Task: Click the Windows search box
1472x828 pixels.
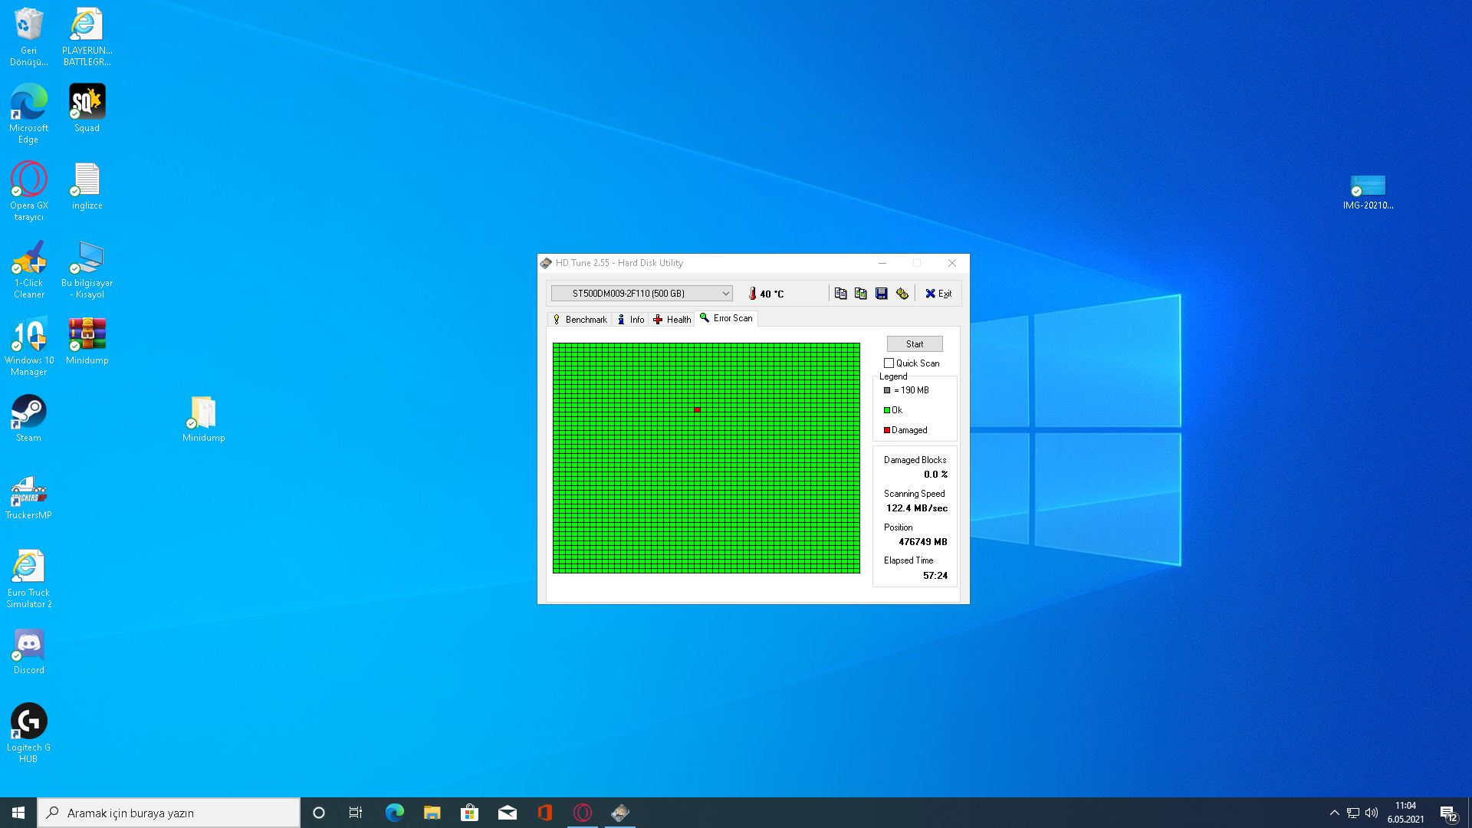Action: click(x=169, y=813)
